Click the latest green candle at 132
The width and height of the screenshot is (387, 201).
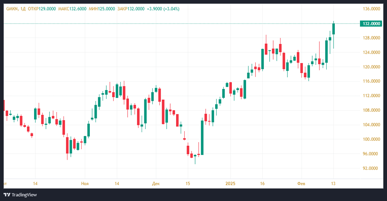pos(334,29)
